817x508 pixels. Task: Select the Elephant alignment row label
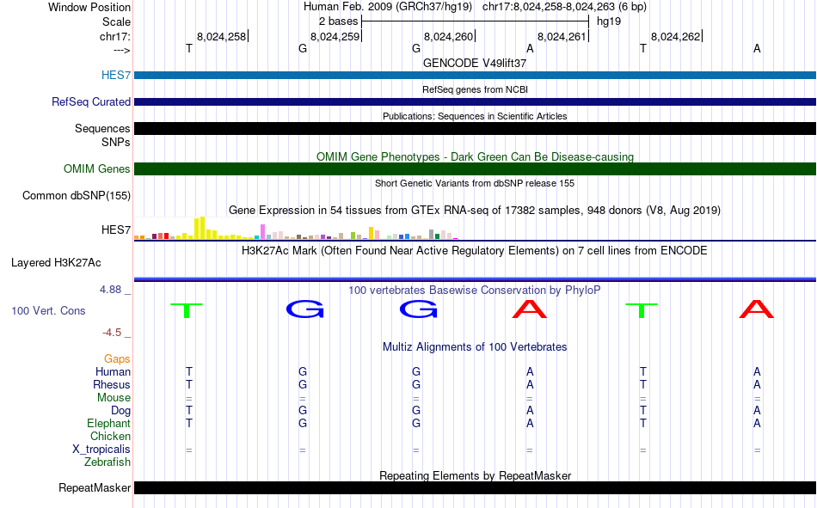coord(108,423)
